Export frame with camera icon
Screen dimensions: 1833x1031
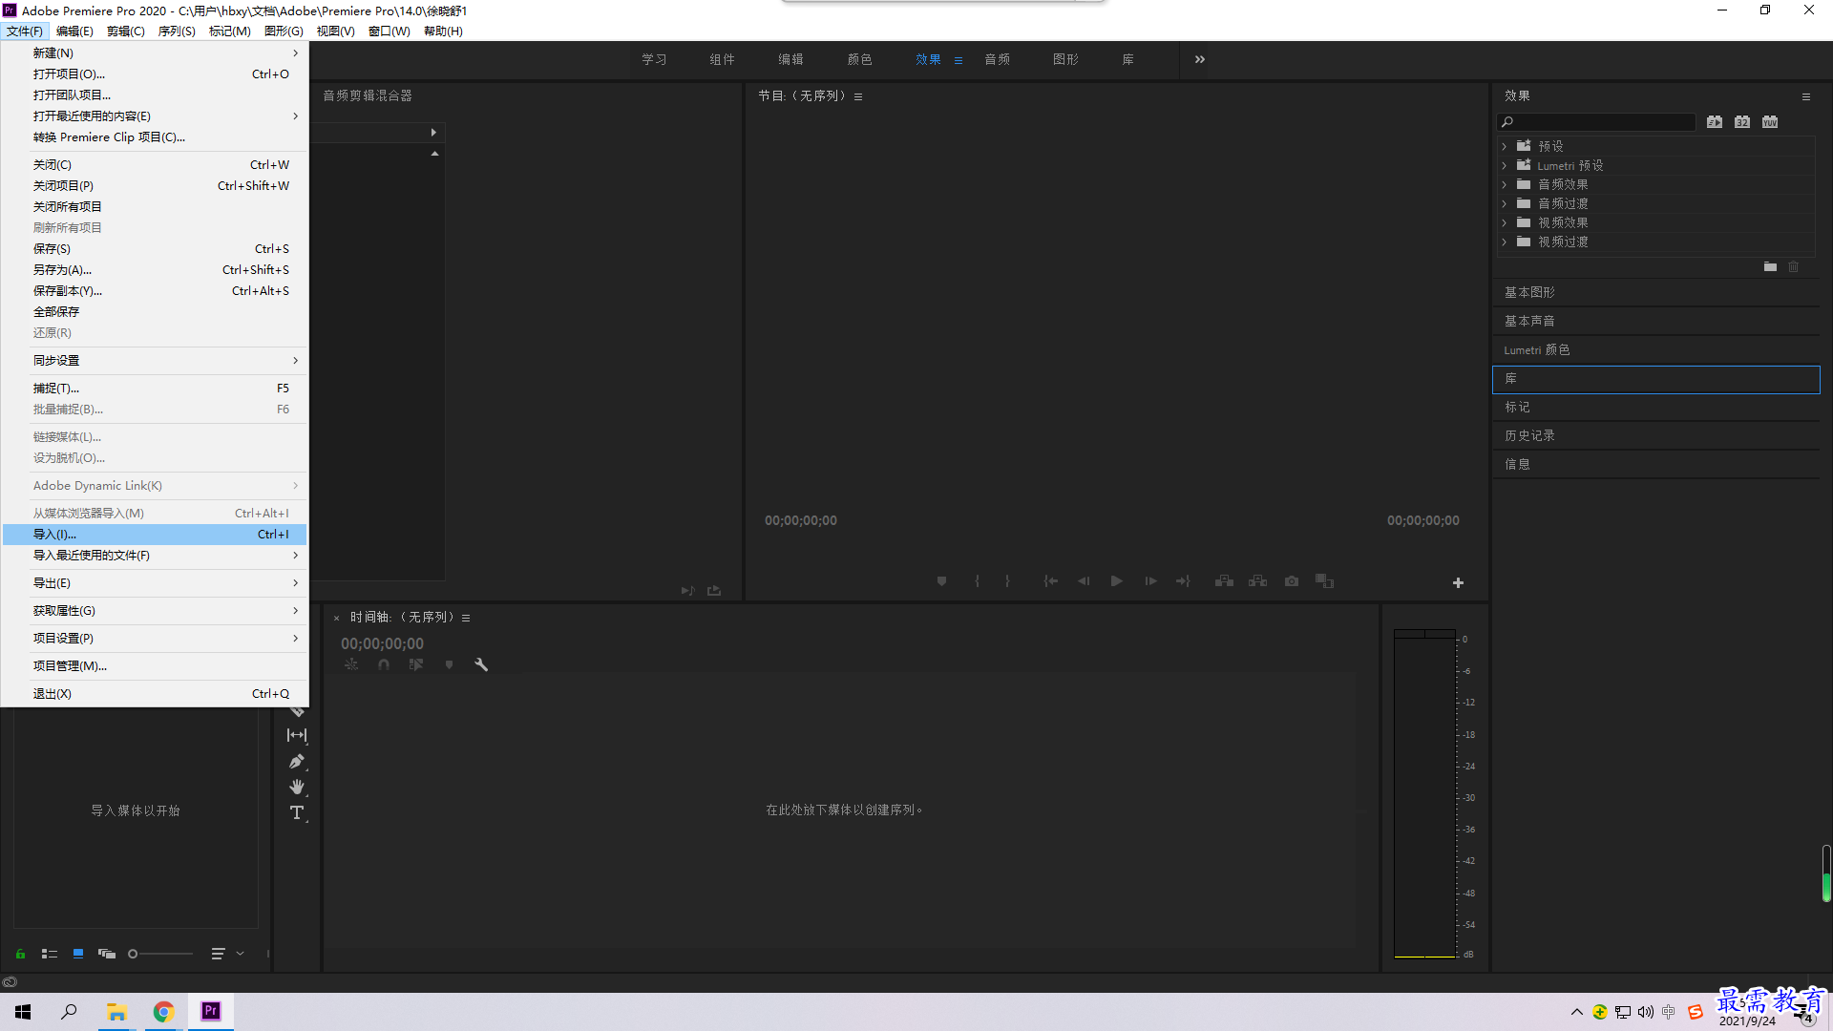click(1292, 581)
